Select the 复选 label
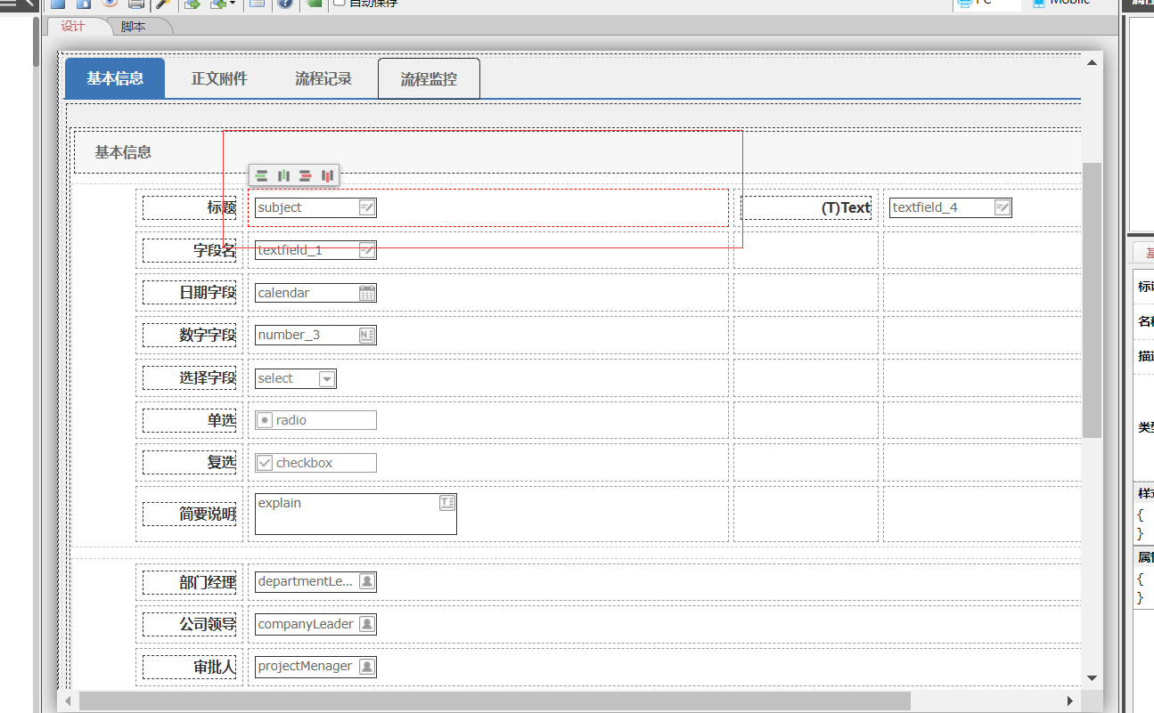 [x=222, y=463]
